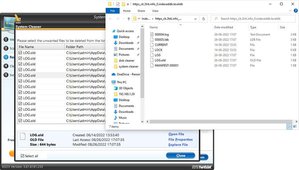This screenshot has width=299, height=170.
Task: Click the Back navigation arrow
Action: (111, 19)
